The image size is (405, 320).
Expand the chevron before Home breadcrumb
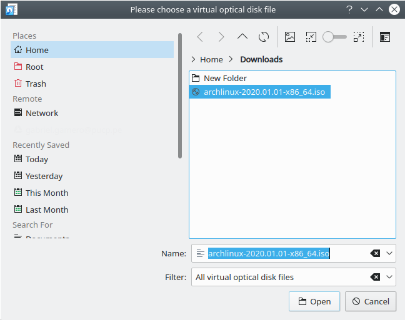pyautogui.click(x=193, y=59)
